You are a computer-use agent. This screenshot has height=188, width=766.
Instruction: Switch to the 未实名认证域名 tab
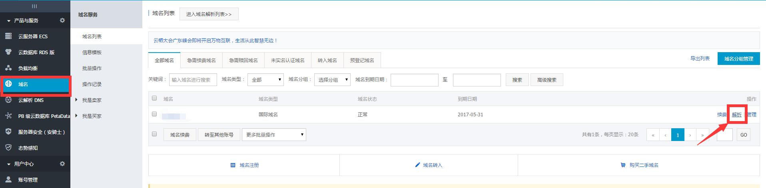pos(287,60)
